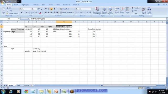Click the Cut scissors icon
Viewport: 168px width, 94px height.
pyautogui.click(x=7, y=8)
